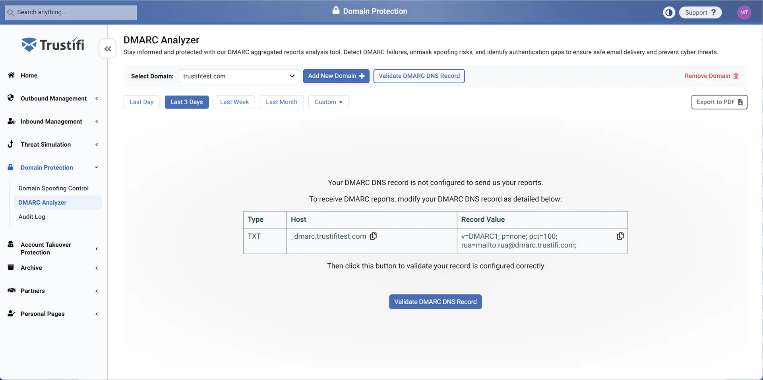Expand Archive menu chevron
Viewport: 763px width, 380px height.
pos(97,268)
